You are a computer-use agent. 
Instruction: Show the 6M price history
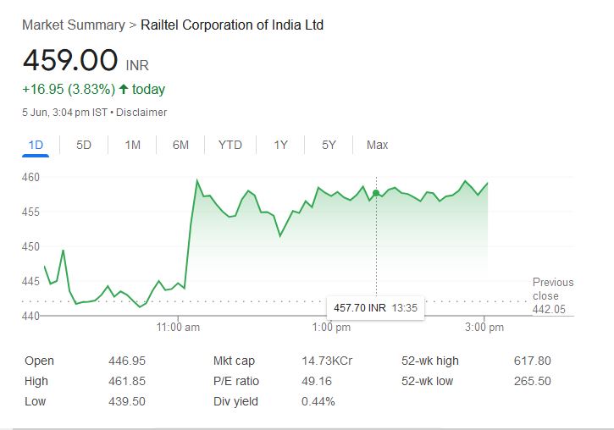click(x=180, y=145)
